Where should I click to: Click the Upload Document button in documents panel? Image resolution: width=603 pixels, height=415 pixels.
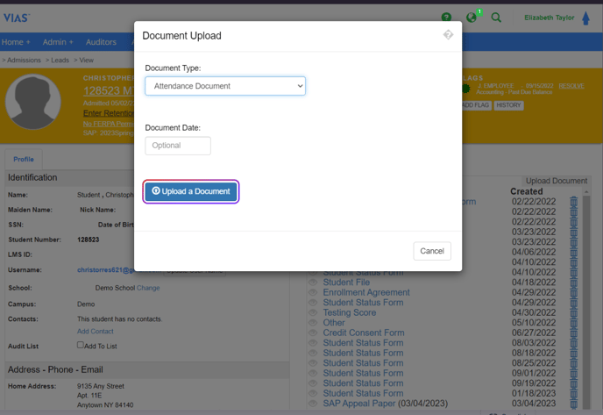point(556,181)
